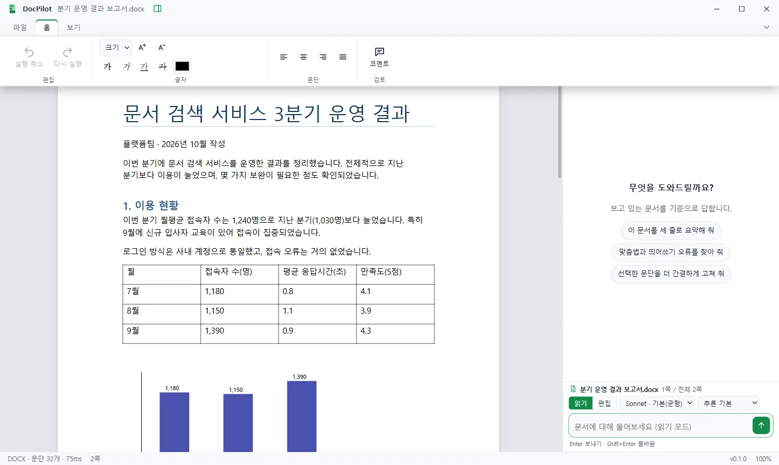Viewport: 779px width, 465px height.
Task: Click the DocPilot app logo icon
Action: 12,9
